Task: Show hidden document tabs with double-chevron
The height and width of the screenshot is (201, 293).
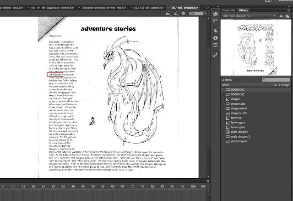Action: click(207, 8)
